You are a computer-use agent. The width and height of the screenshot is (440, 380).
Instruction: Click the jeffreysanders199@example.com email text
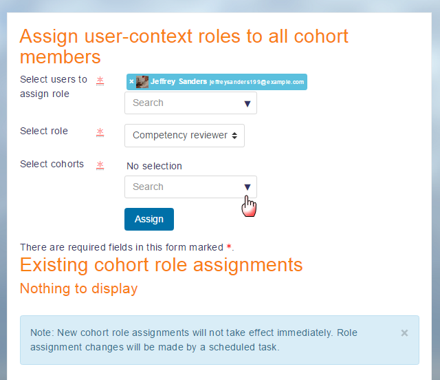[256, 82]
